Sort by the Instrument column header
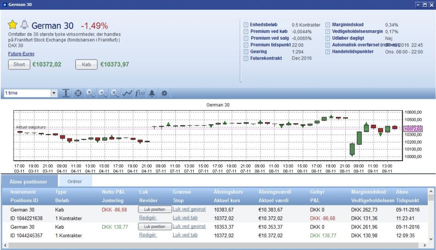Image resolution: width=436 pixels, height=250 pixels. 23,192
